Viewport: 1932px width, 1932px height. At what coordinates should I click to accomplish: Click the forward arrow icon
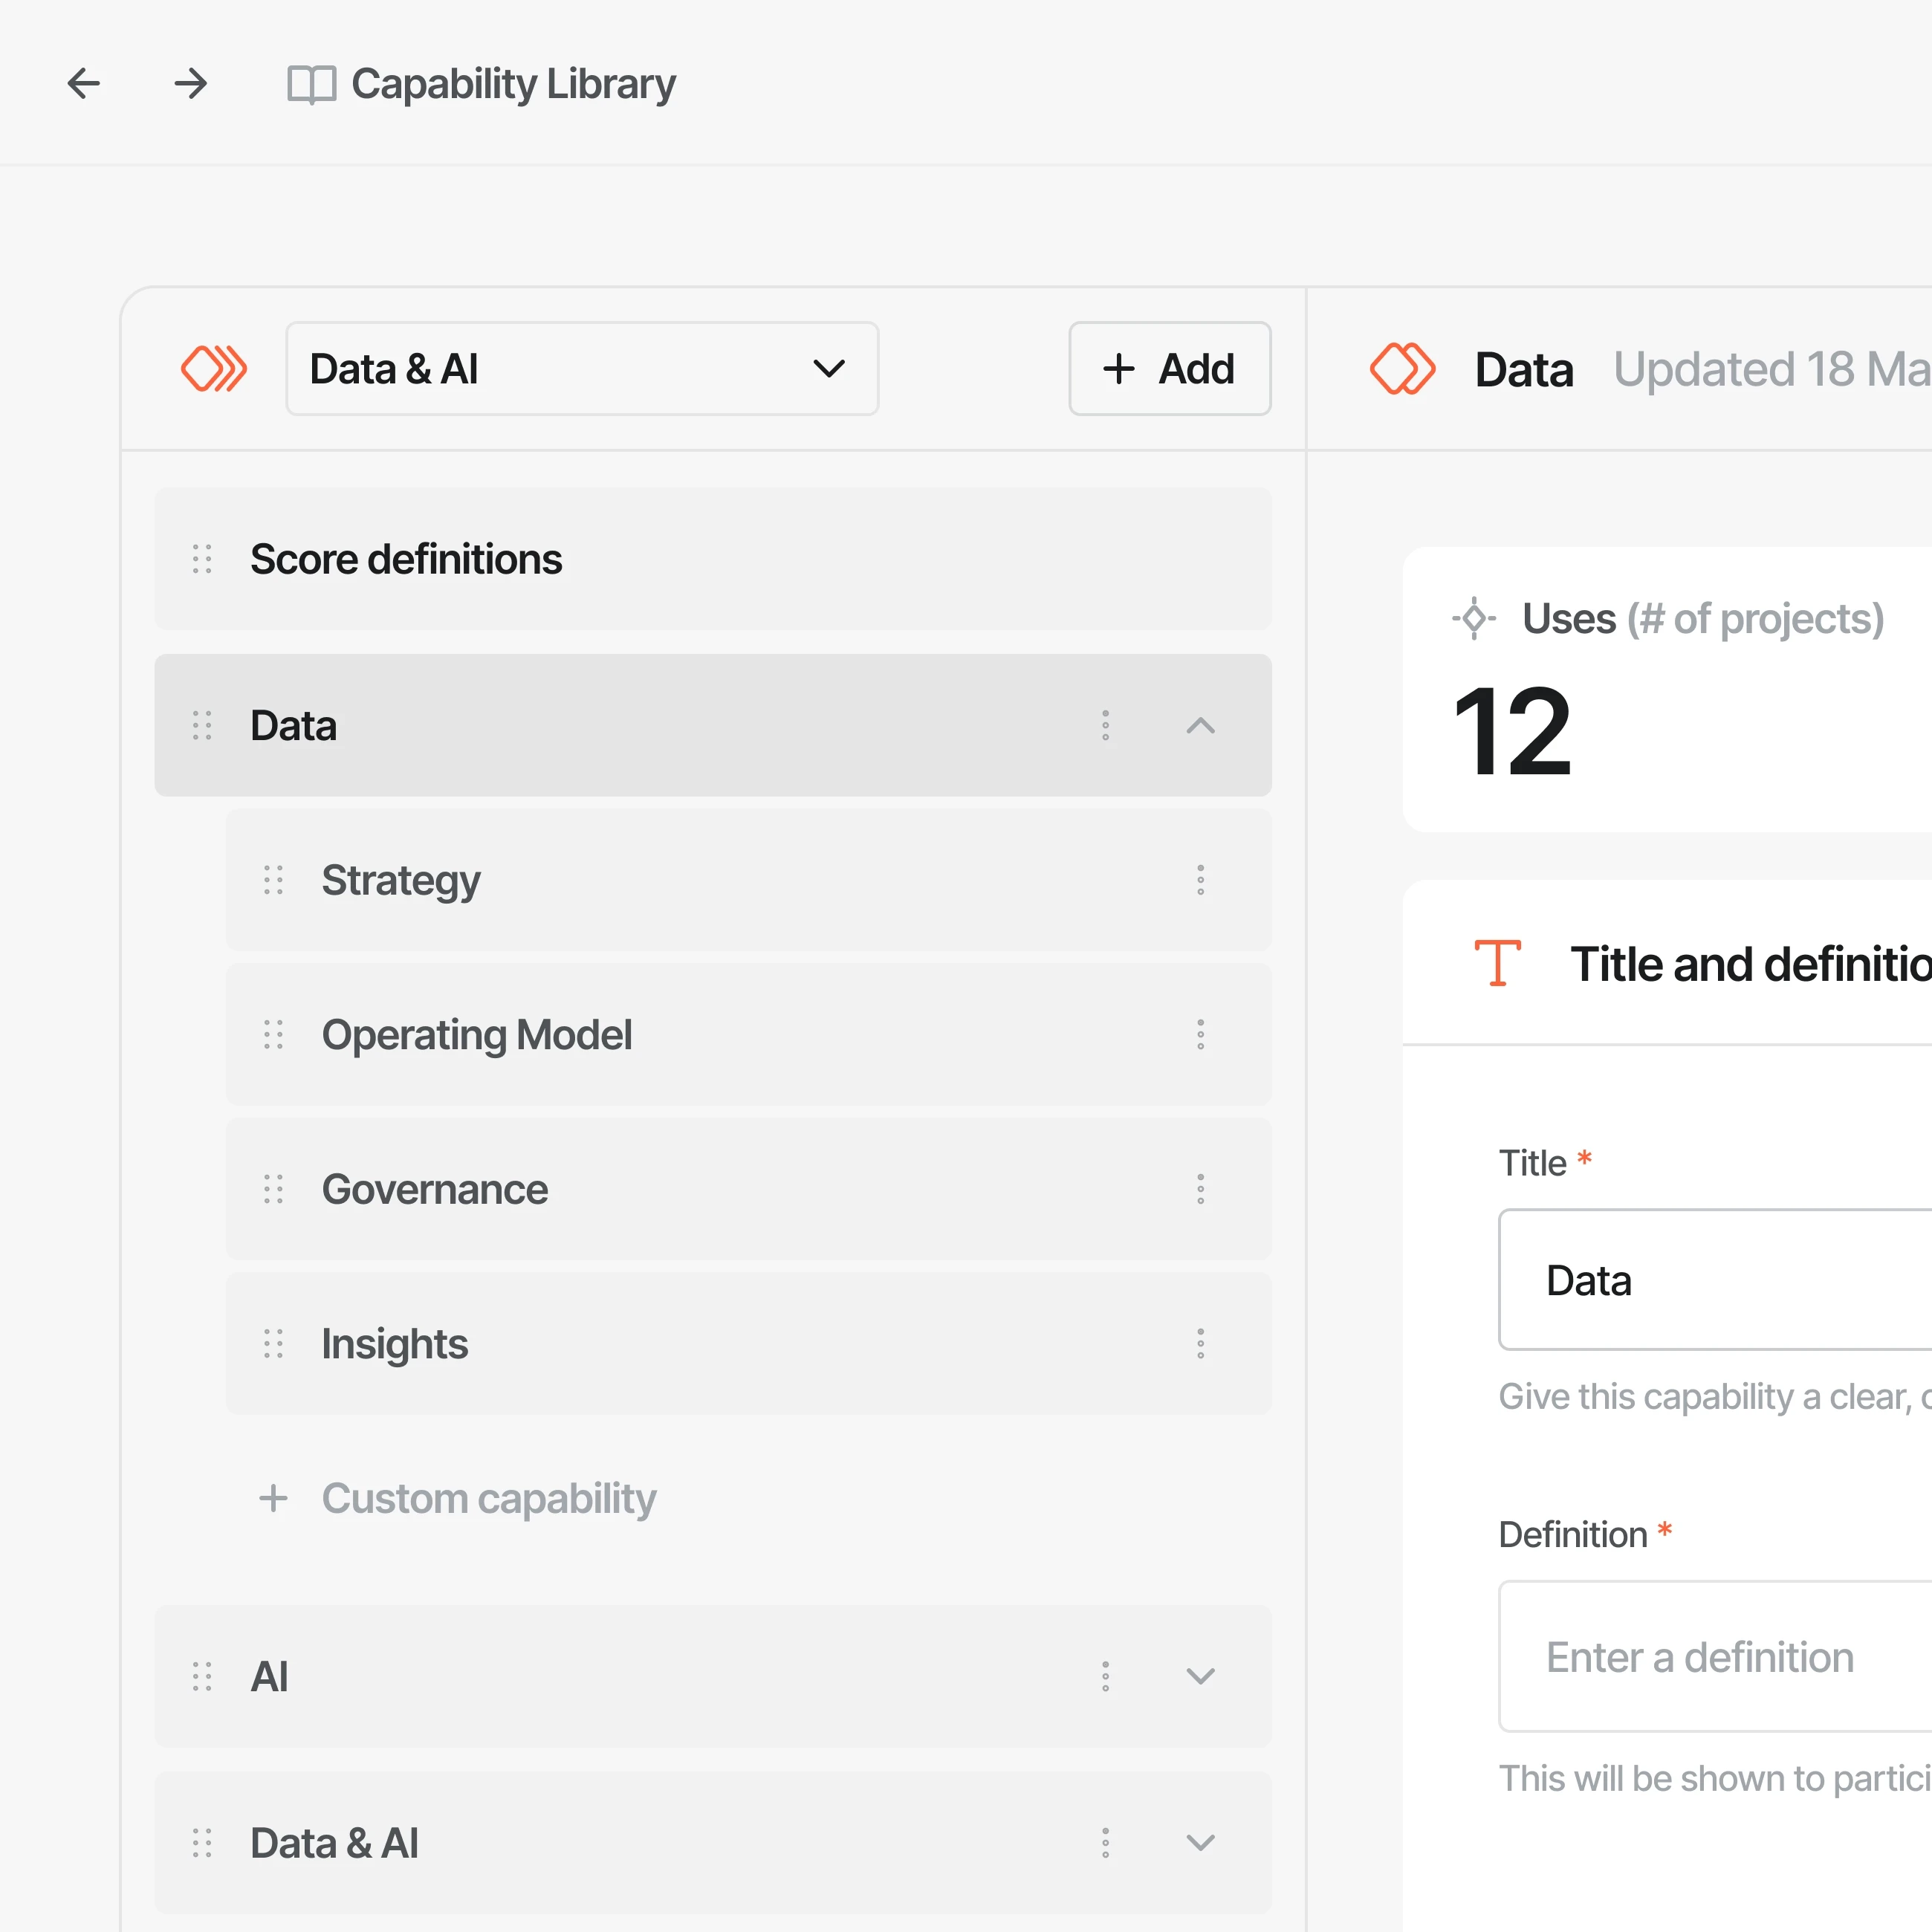(190, 83)
